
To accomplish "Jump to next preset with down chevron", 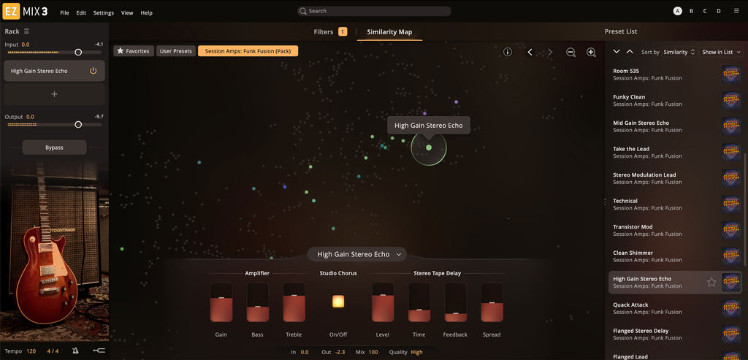I will click(x=617, y=52).
